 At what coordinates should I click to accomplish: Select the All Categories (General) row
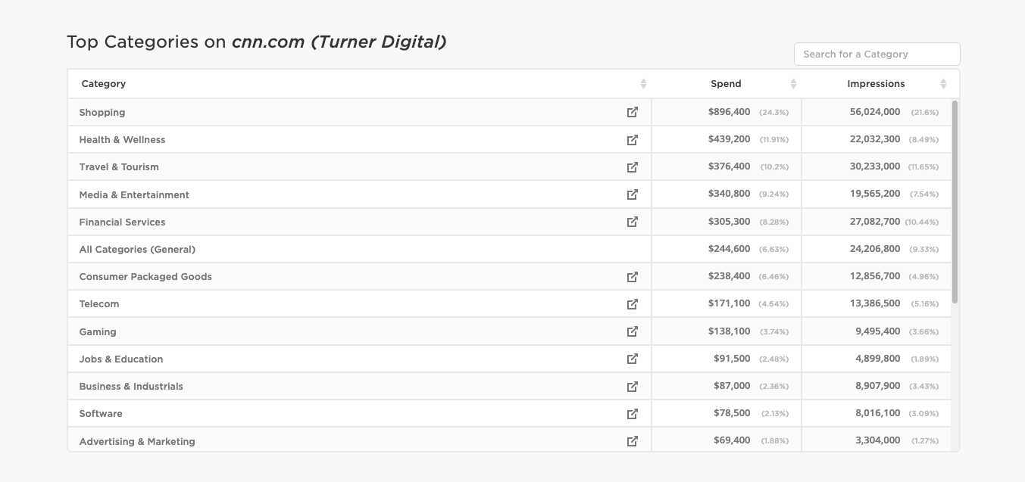[509, 249]
